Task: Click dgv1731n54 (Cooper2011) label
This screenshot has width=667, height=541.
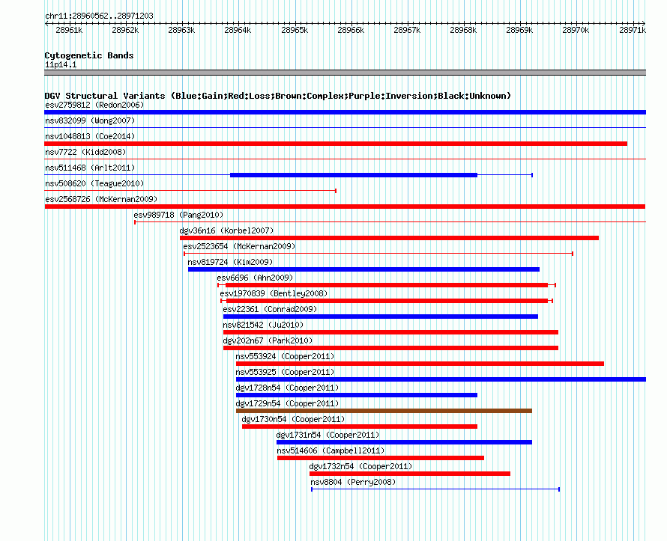Action: 328,435
